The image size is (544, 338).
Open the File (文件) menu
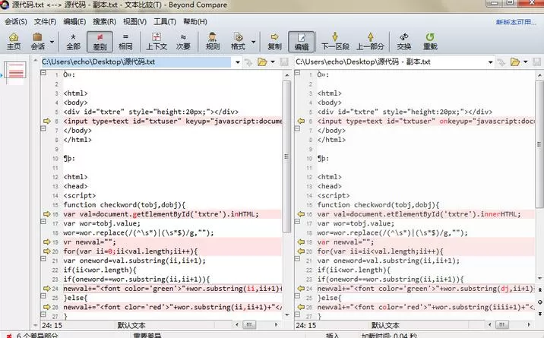point(45,21)
